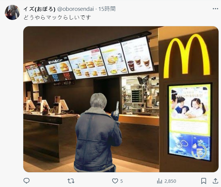Click the reply speech bubble icon

[26, 181]
